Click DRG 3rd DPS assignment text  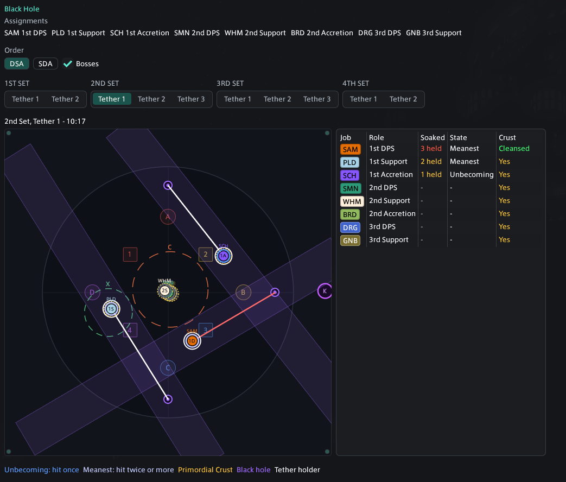coord(379,33)
